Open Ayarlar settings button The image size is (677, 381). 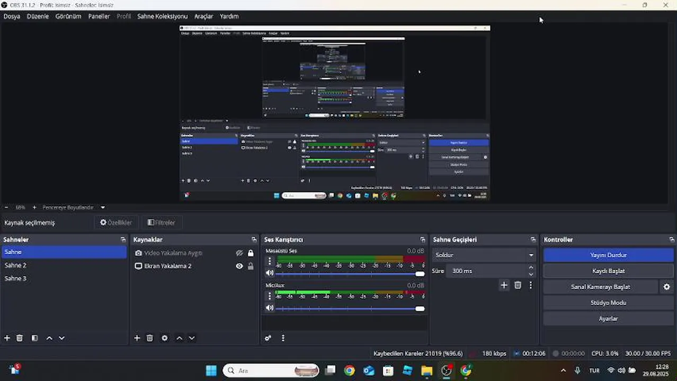click(x=608, y=319)
